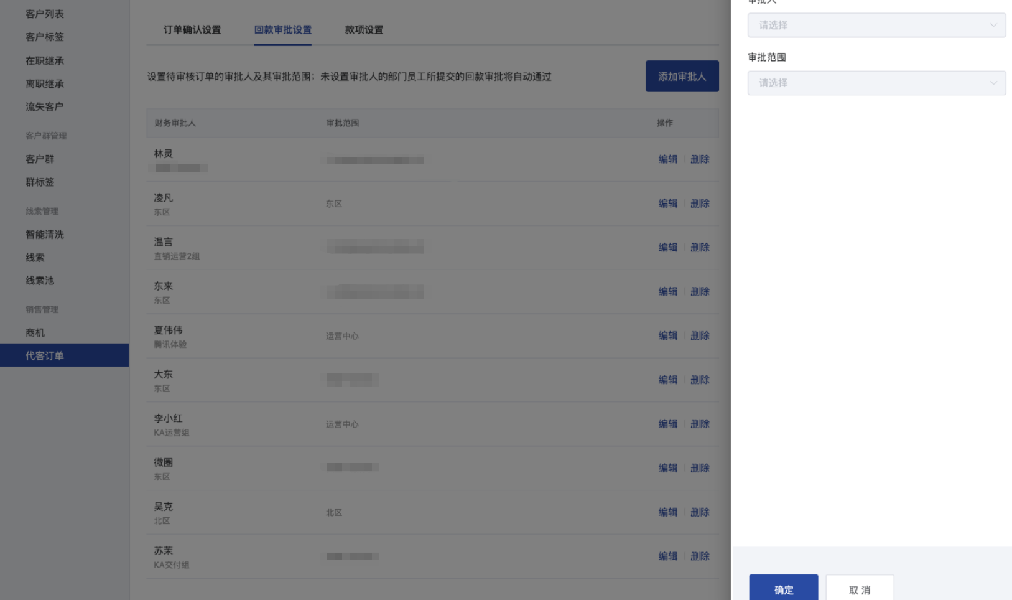Screen dimensions: 1012x600
Task: Open 群标签 sidebar item
Action: coord(40,182)
